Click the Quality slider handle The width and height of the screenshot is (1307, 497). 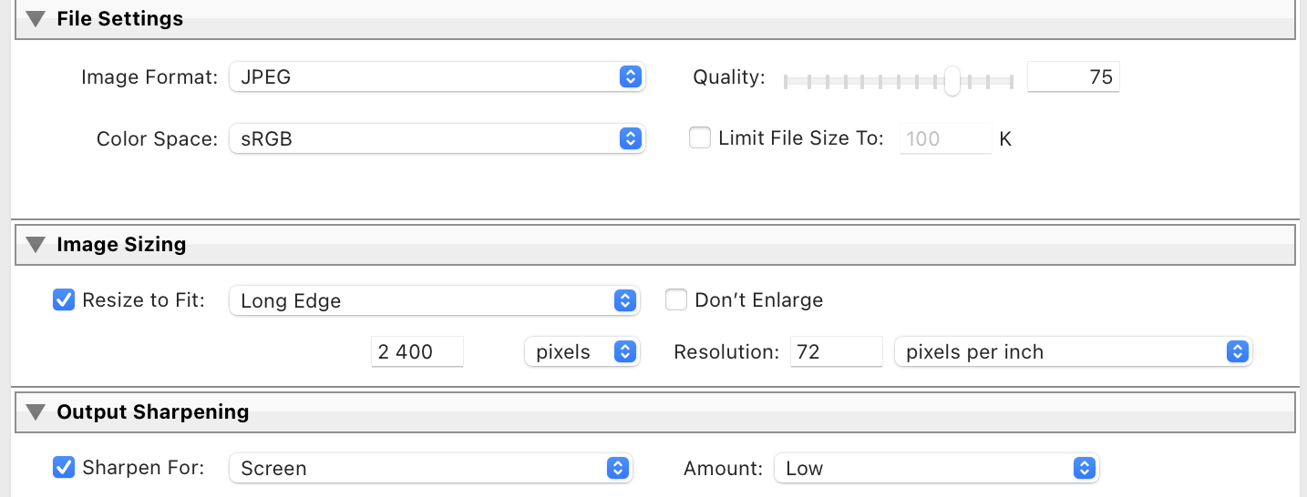[952, 80]
